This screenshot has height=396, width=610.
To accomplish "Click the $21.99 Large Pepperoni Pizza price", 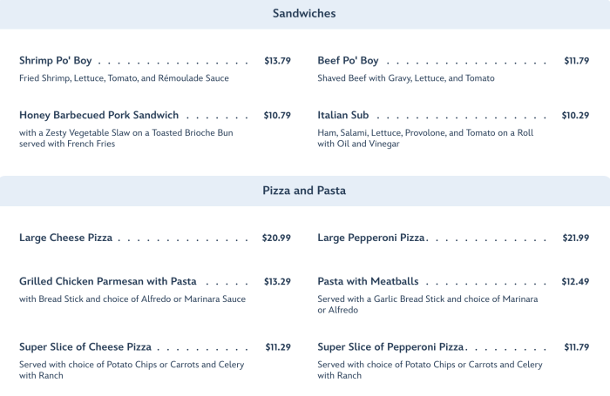I will point(575,238).
